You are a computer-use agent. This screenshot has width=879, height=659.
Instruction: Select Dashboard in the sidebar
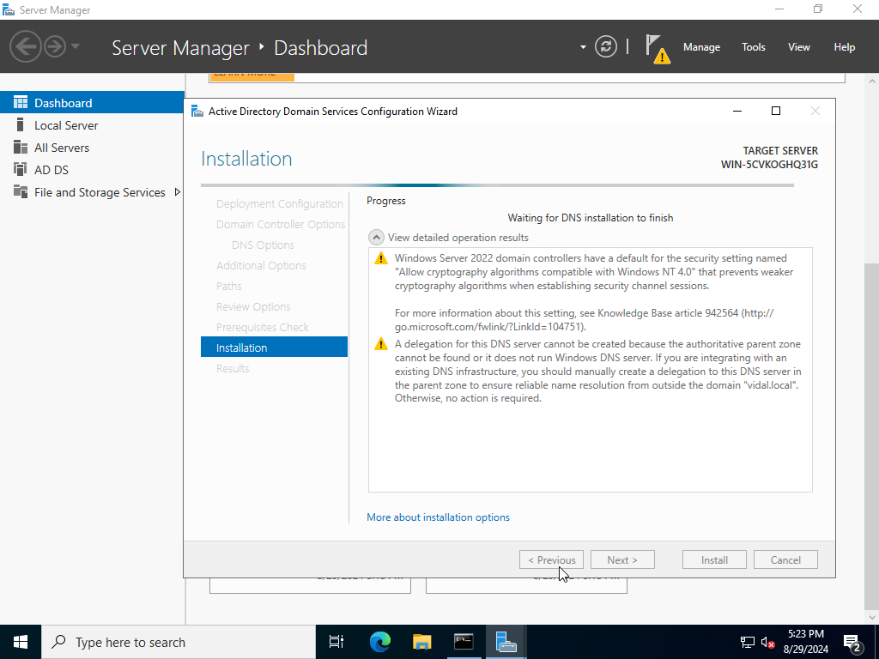(92, 103)
